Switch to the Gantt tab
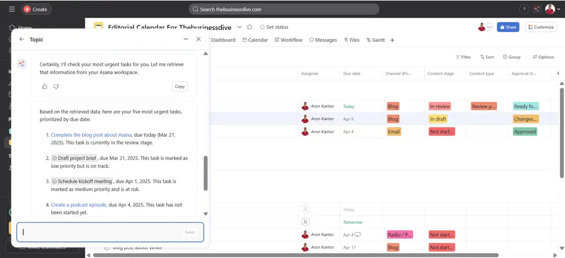The width and height of the screenshot is (565, 258). point(376,40)
